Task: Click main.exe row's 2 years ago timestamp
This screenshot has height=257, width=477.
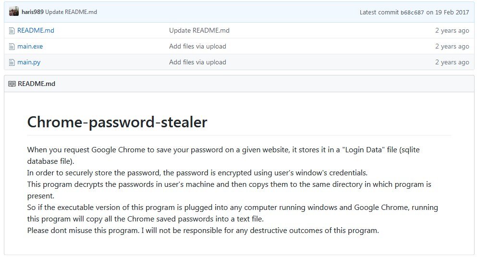Action: pos(452,47)
